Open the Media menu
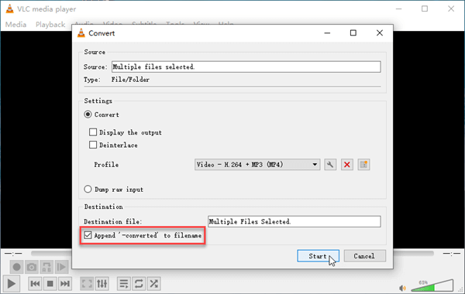Viewport: 465px width, 294px height. point(15,25)
